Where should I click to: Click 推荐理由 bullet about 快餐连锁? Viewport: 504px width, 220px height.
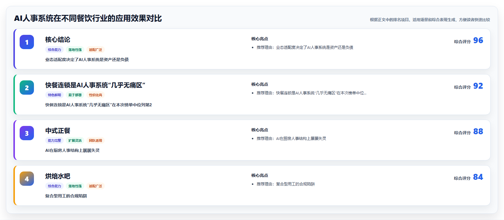311,93
